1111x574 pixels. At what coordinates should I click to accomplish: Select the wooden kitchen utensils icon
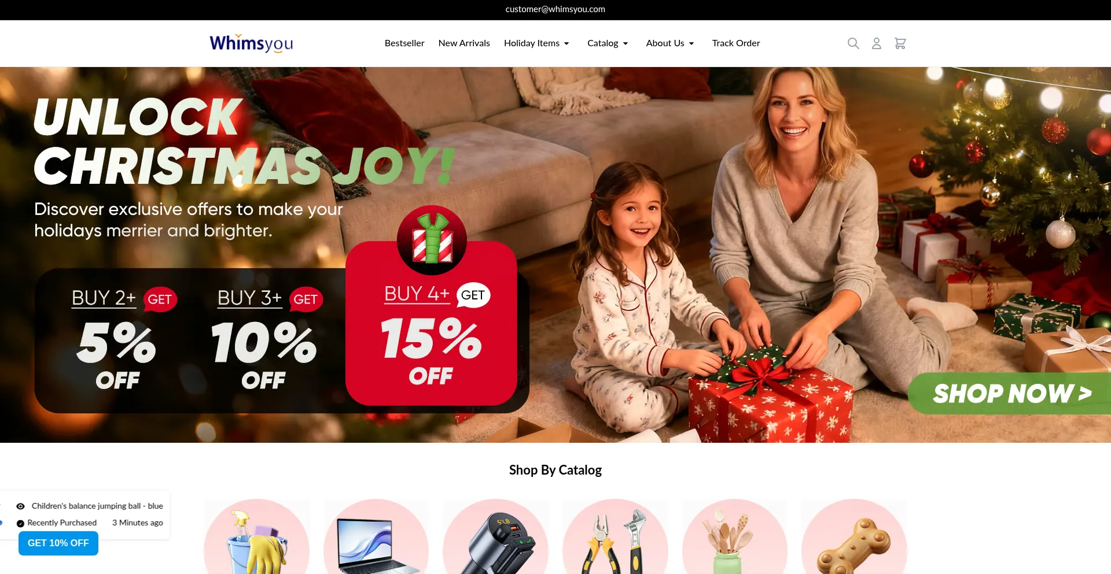pyautogui.click(x=735, y=537)
